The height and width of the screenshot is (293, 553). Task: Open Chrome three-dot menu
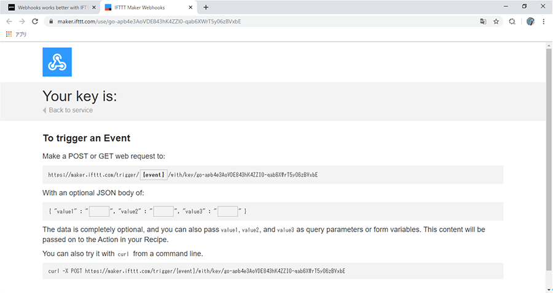(x=544, y=21)
